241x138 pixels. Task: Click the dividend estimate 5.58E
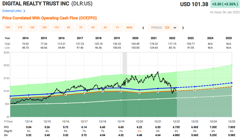point(232,135)
